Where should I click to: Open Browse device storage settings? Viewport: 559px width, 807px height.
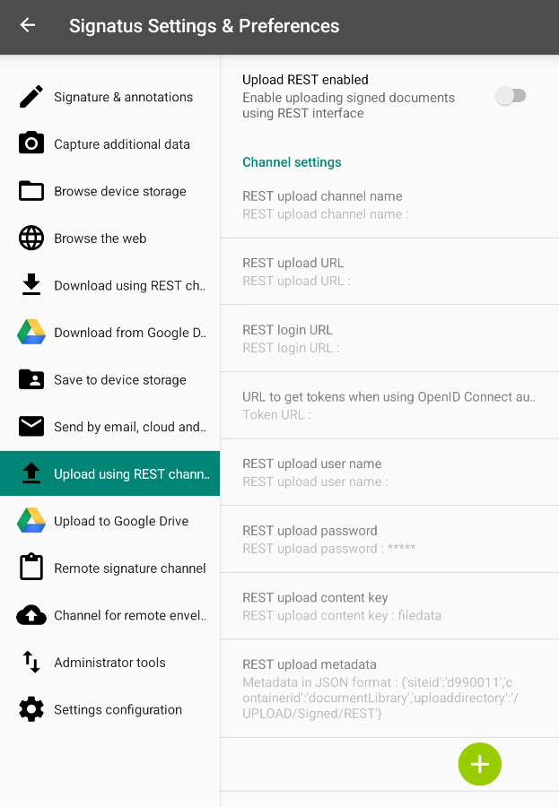[x=120, y=191]
